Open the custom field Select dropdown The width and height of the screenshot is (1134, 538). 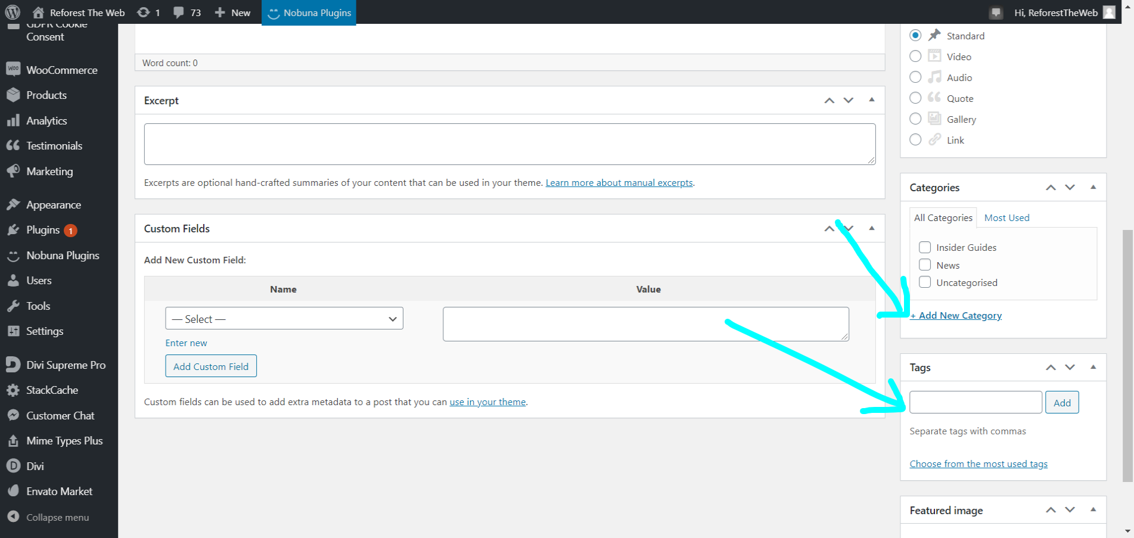pyautogui.click(x=284, y=318)
